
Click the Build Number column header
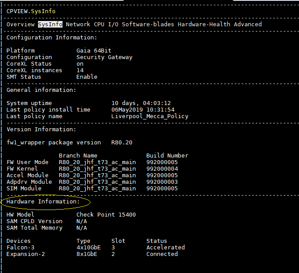(167, 156)
